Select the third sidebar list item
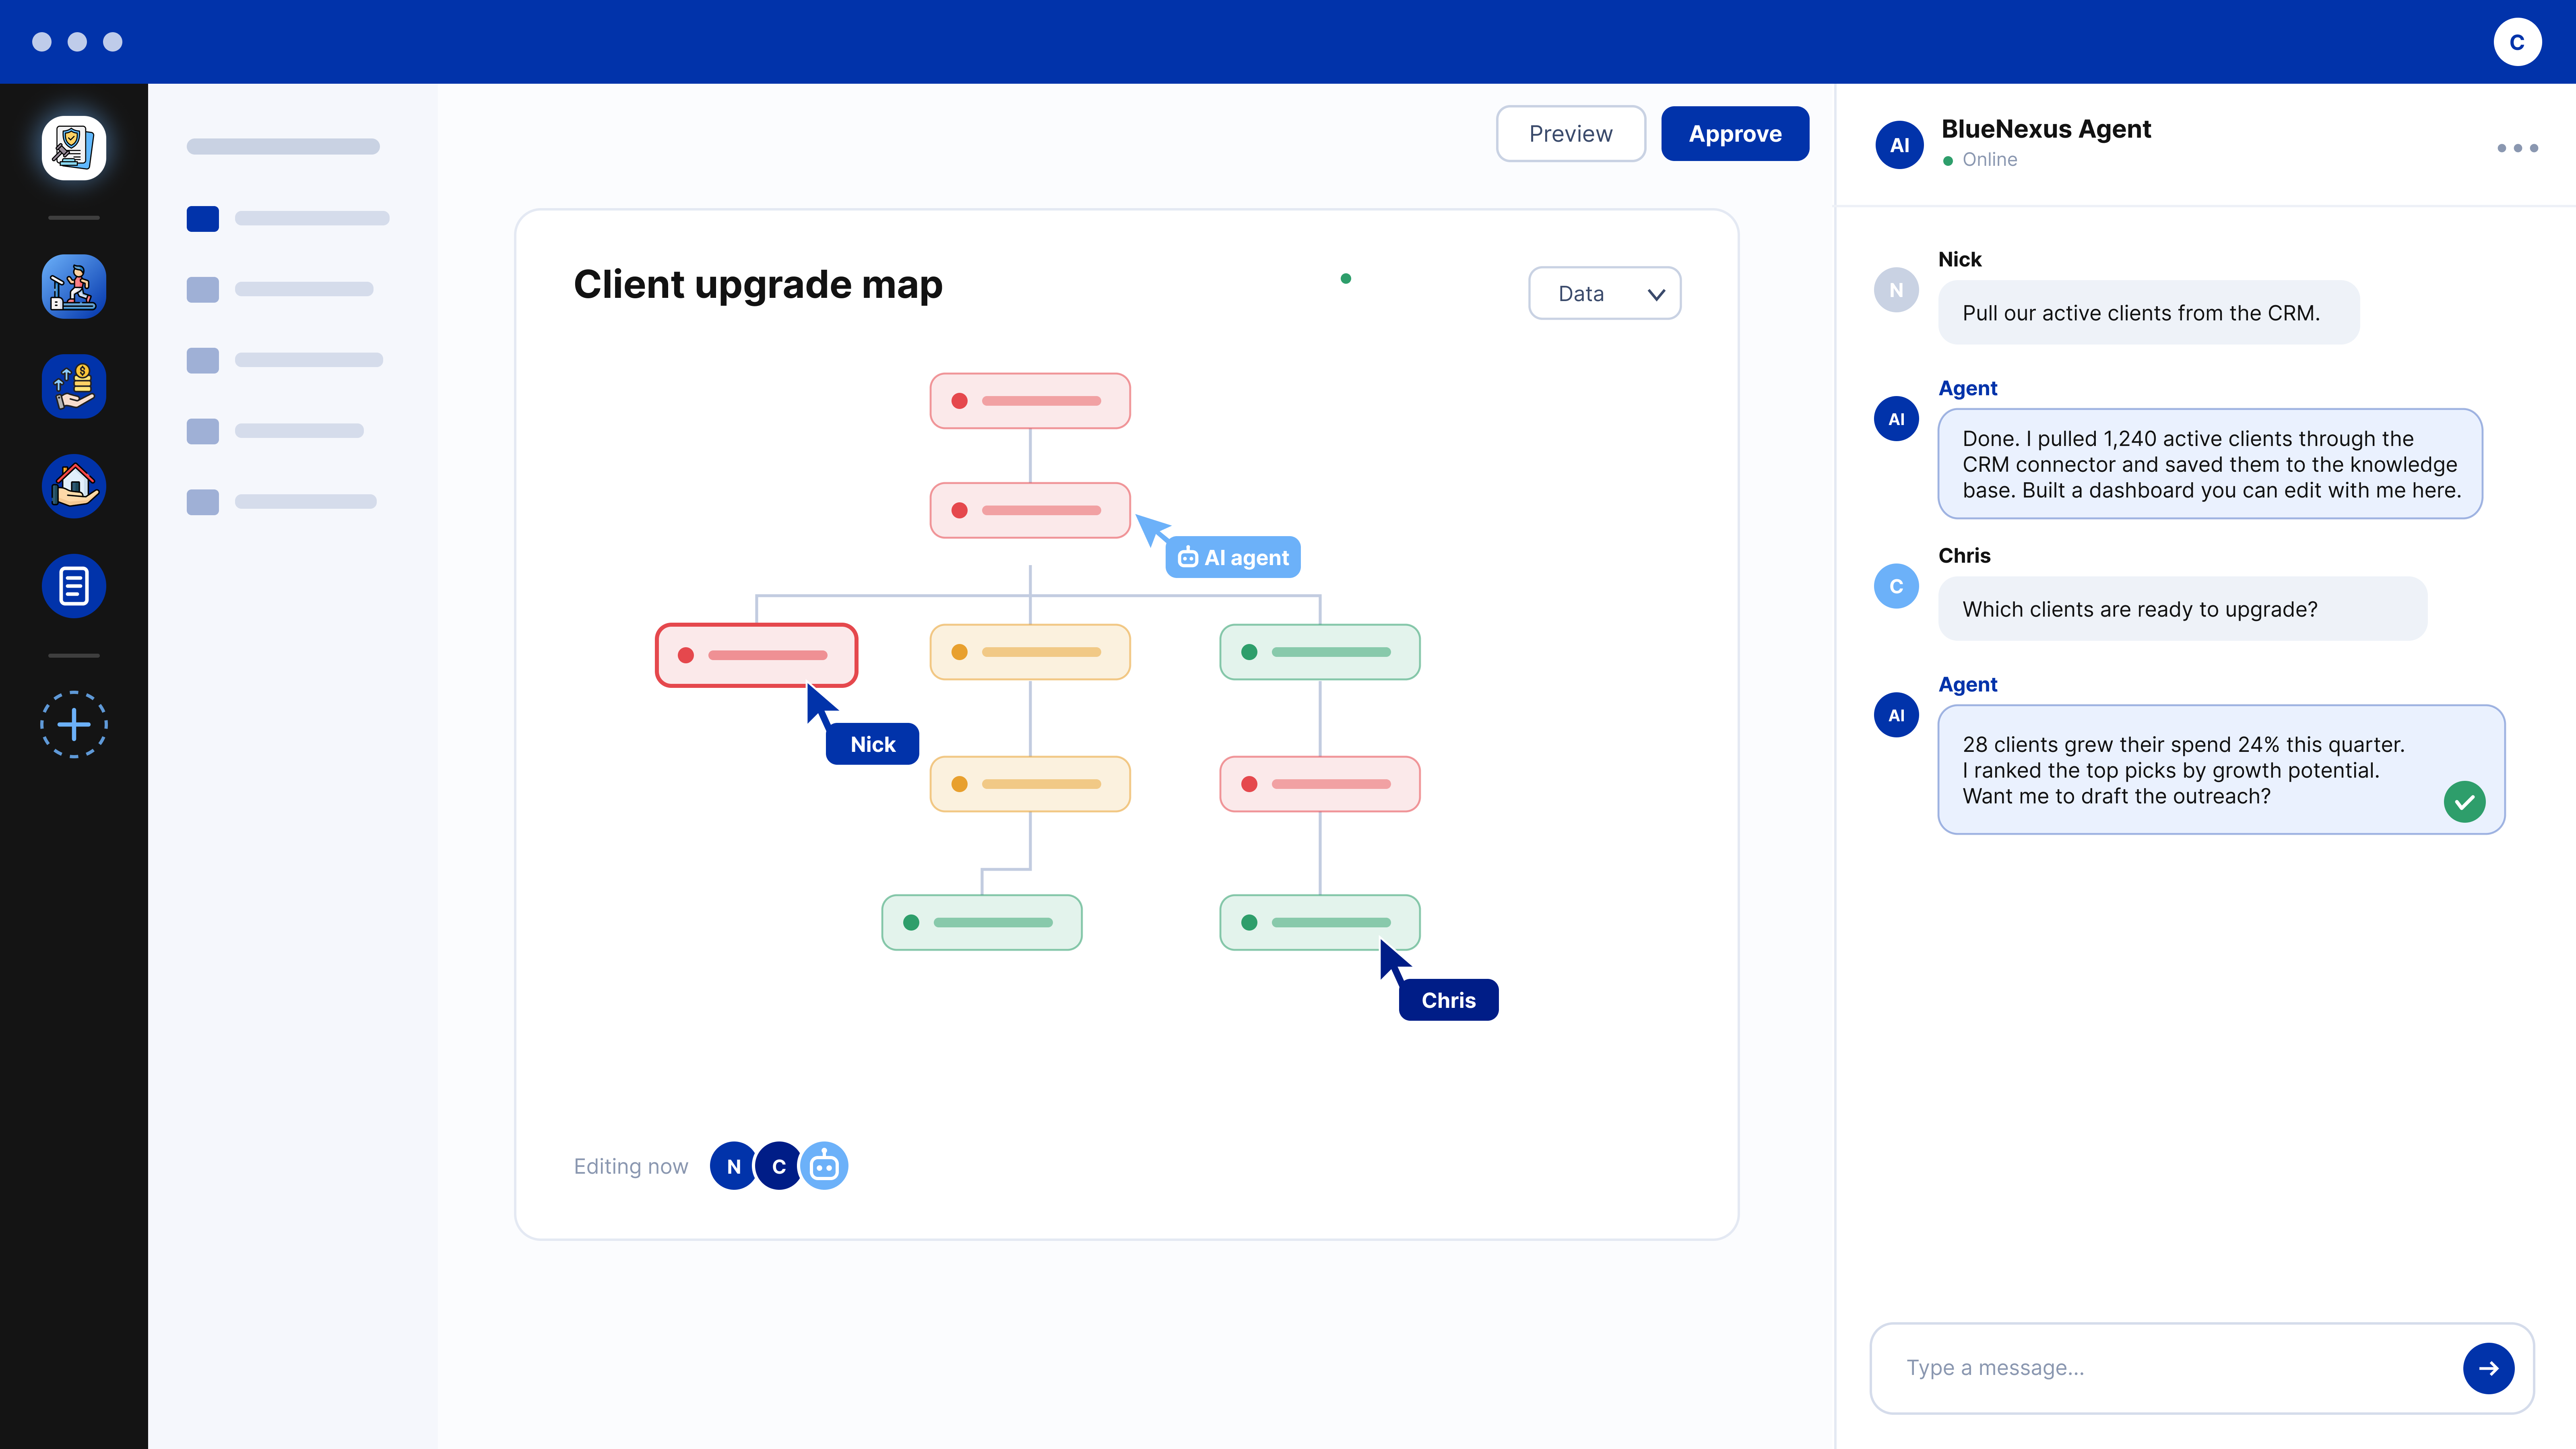Image resolution: width=2576 pixels, height=1449 pixels. tap(285, 360)
